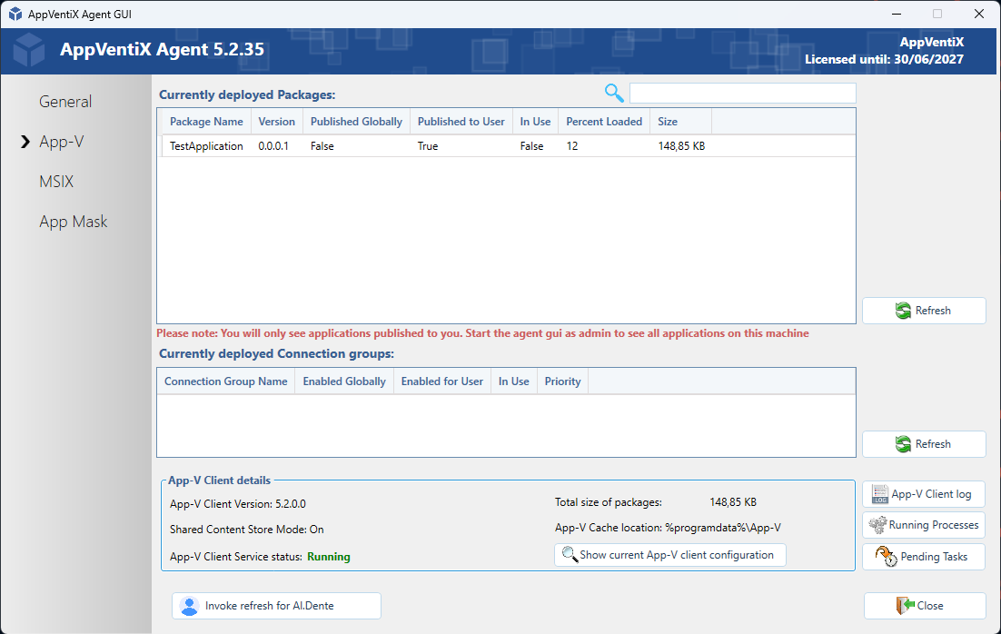
Task: Focus the package search field
Action: point(742,94)
